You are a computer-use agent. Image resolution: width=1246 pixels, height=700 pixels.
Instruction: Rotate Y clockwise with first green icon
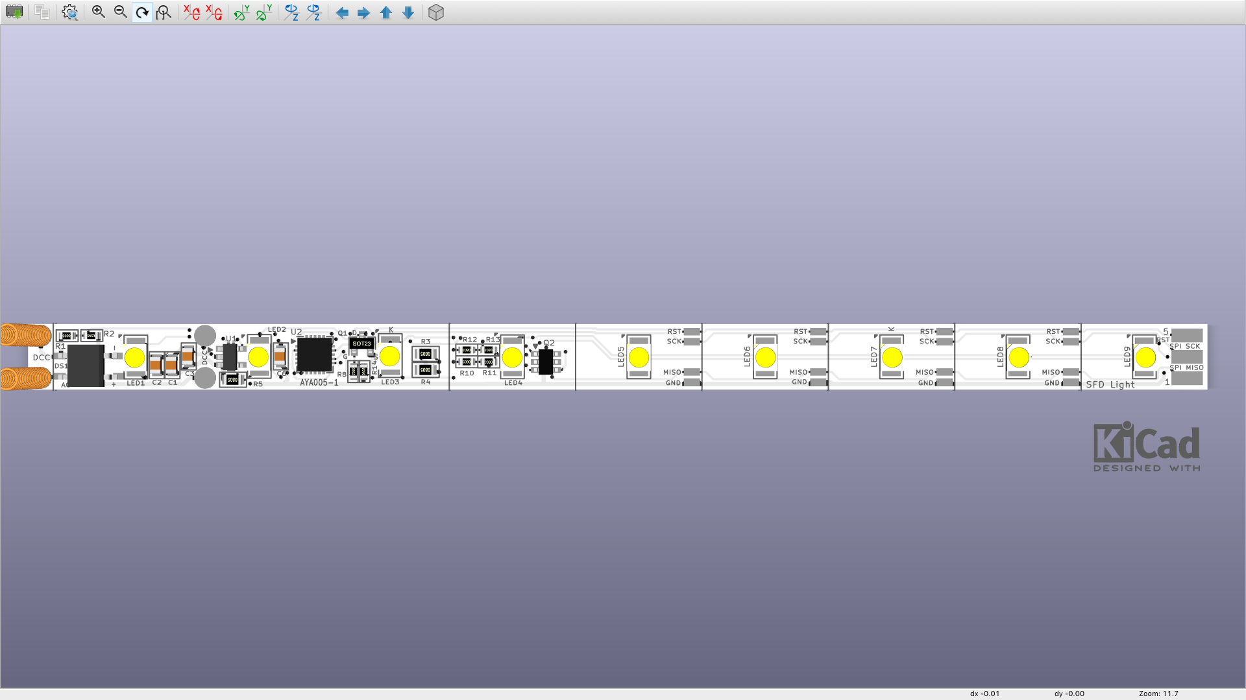pyautogui.click(x=242, y=12)
